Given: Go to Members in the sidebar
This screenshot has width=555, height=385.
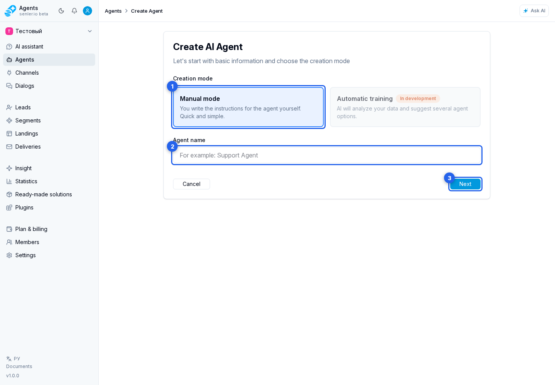Looking at the screenshot, I should point(49,242).
